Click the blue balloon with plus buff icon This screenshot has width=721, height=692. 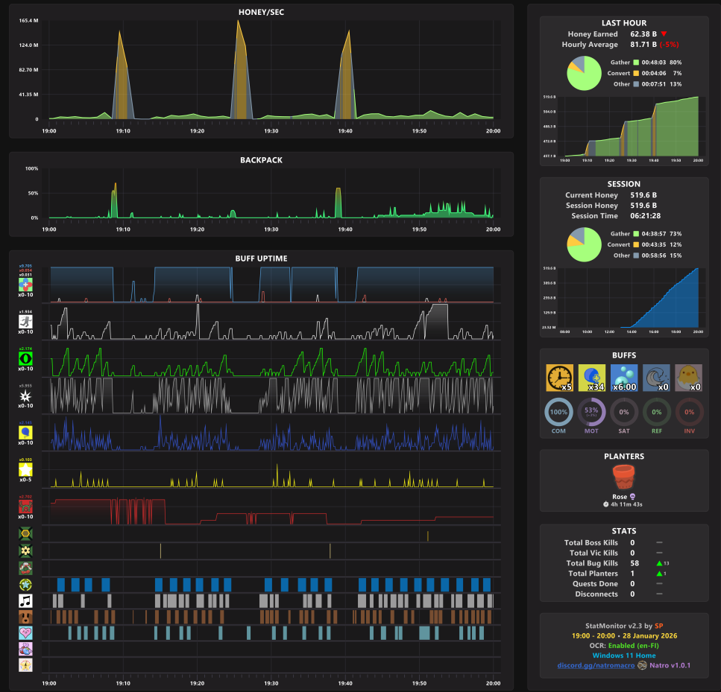(x=592, y=378)
